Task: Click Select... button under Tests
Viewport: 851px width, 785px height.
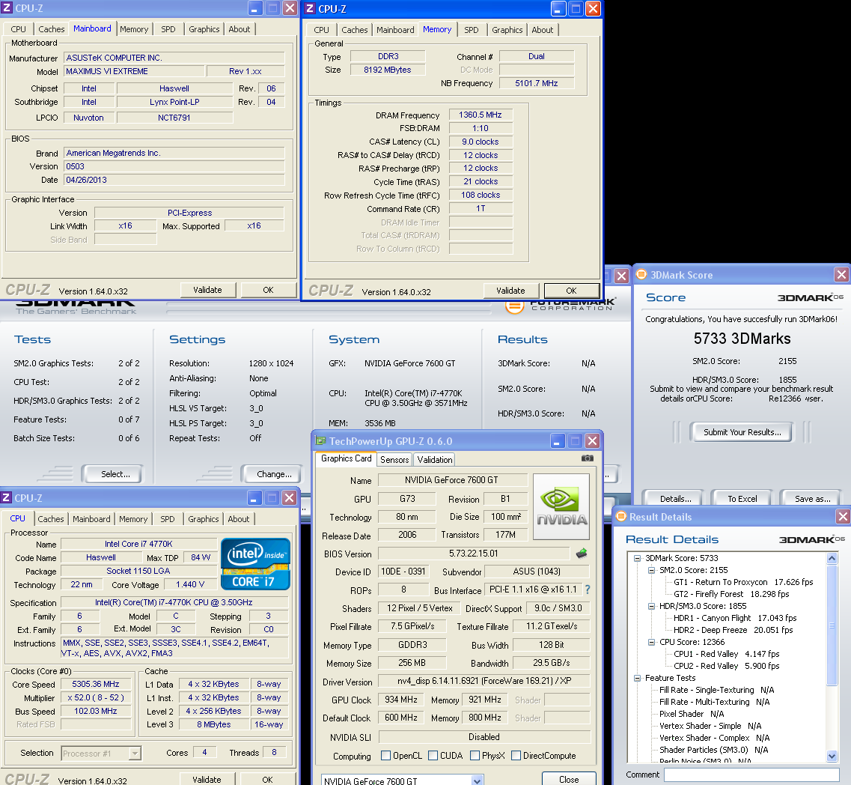Action: point(115,473)
